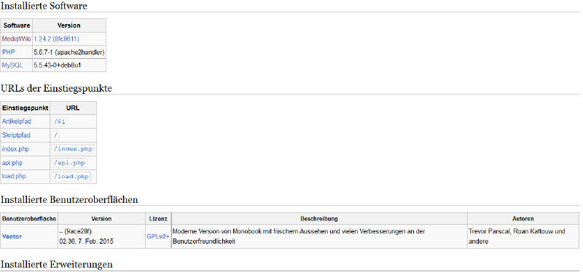Follow the /index.php URL link
This screenshot has width=583, height=272.
[x=73, y=149]
